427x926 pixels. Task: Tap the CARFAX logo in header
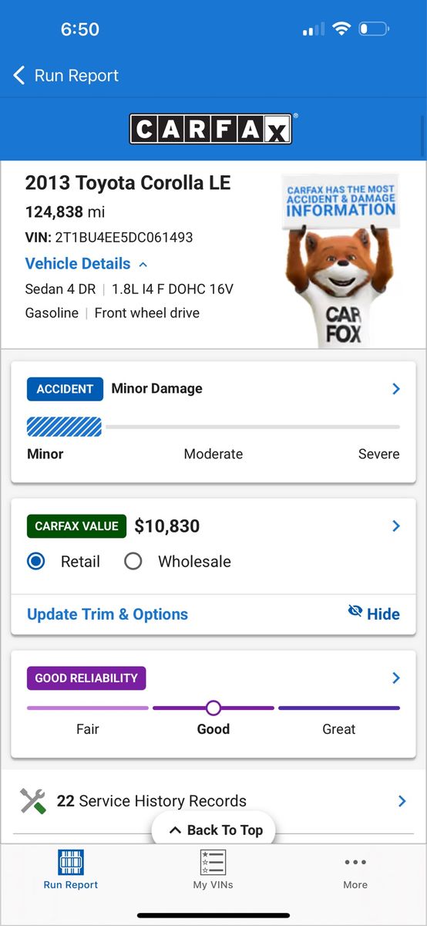213,129
